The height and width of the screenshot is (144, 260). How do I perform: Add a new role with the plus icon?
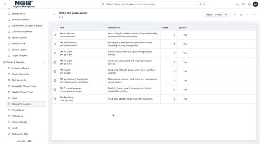coord(235,15)
